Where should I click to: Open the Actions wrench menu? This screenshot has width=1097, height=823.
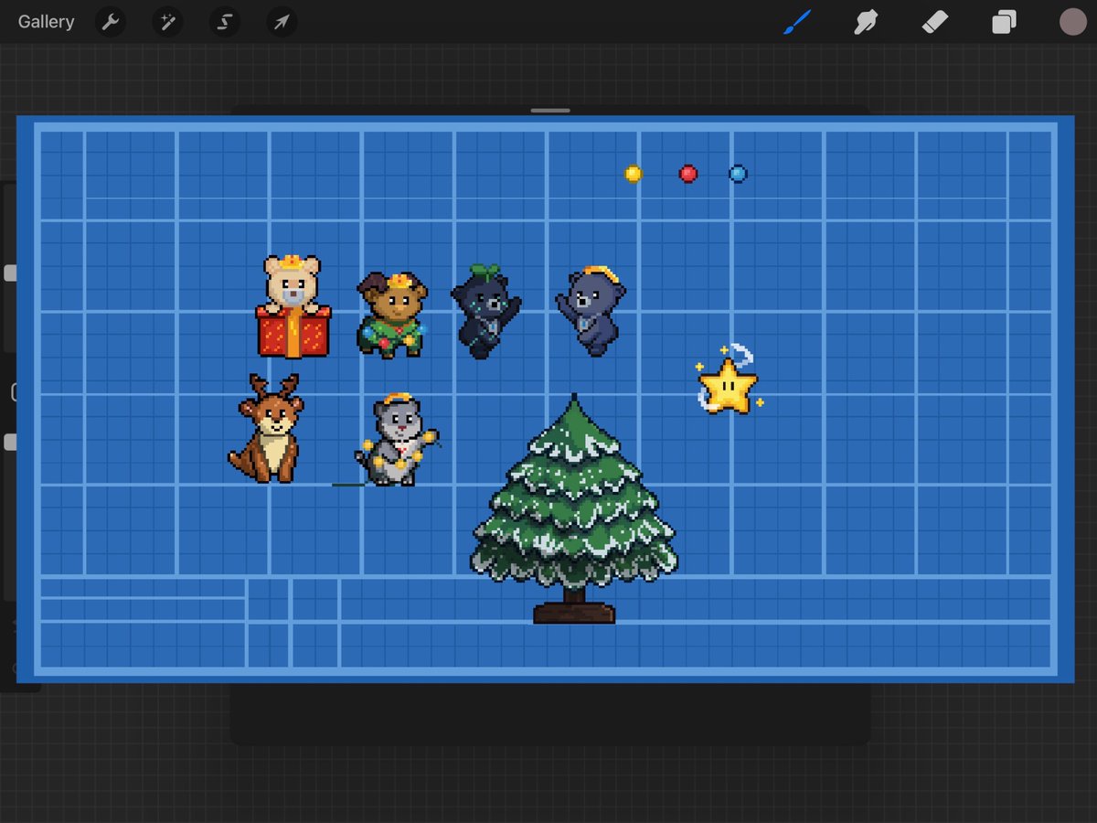pos(111,22)
